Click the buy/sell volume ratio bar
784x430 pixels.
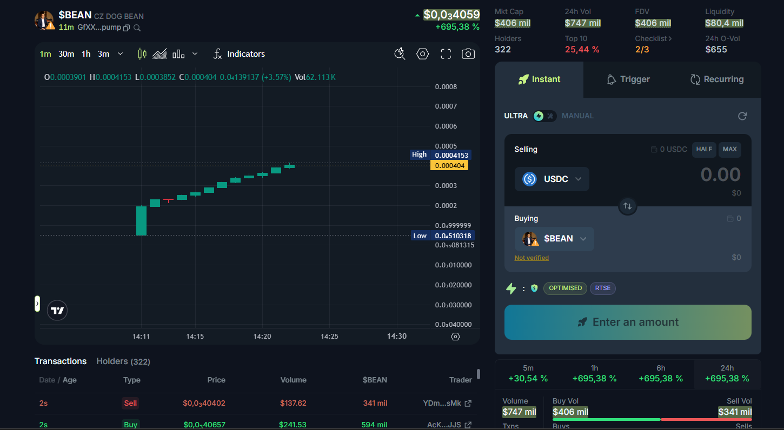pyautogui.click(x=652, y=419)
